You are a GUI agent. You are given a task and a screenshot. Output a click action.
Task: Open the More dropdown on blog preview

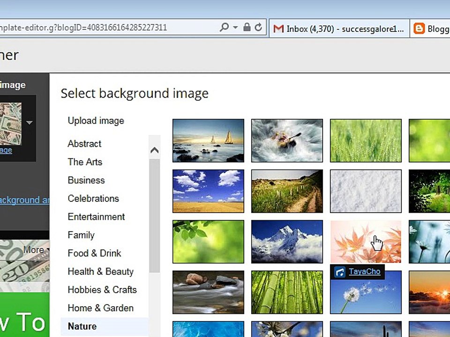36,249
